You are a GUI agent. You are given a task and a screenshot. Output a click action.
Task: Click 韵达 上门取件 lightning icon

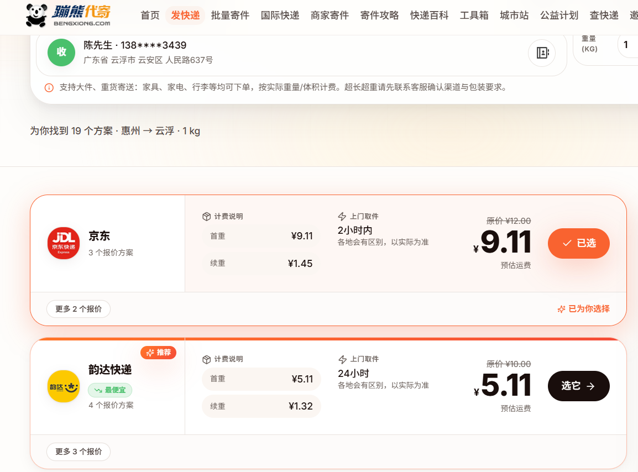(x=342, y=359)
